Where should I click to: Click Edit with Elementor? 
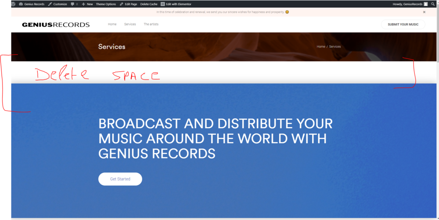coord(176,4)
